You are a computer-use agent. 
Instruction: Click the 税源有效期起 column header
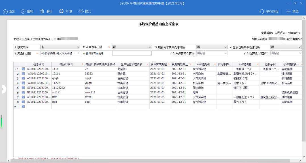coord(160,64)
